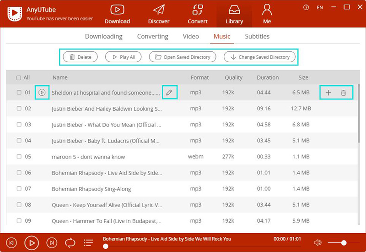Open the Library section
This screenshot has width=366, height=252.
(234, 14)
